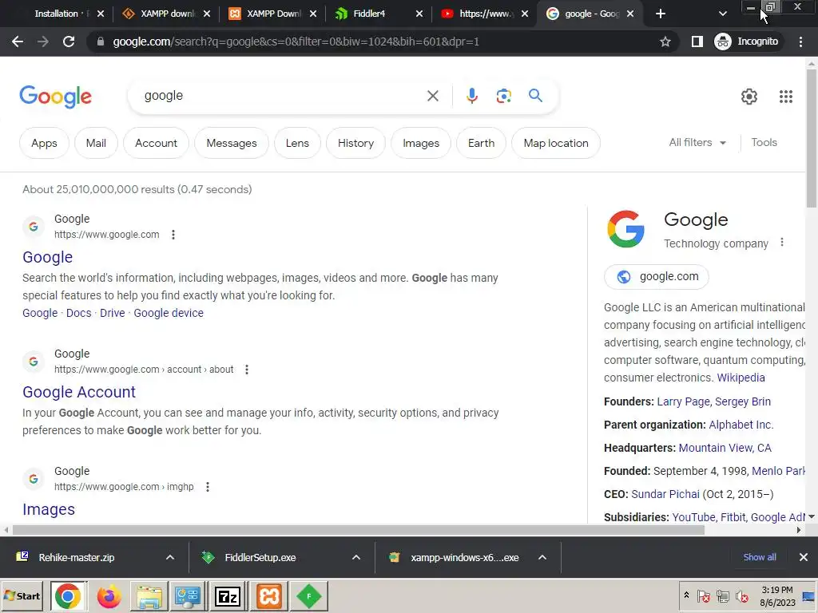818x613 pixels.
Task: Open more options for the Google Account result
Action: pyautogui.click(x=247, y=370)
